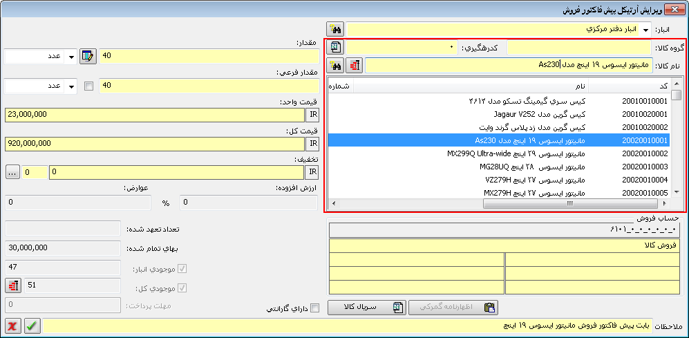Click the document icon beside tracking code field
Image resolution: width=689 pixels, height=338 pixels.
click(x=336, y=48)
